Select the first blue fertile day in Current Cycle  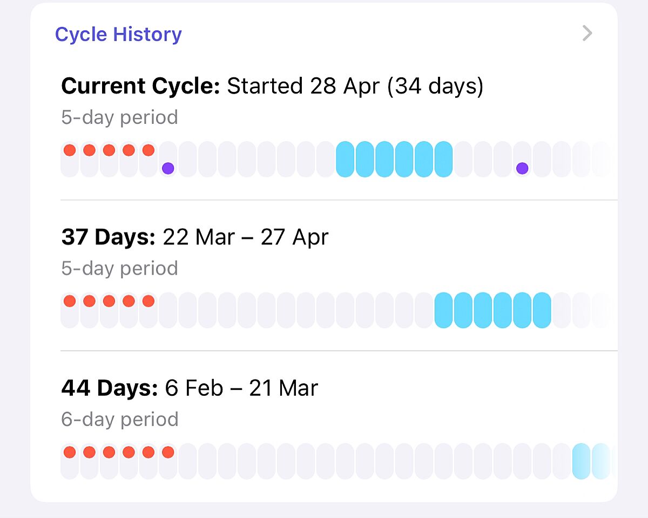click(x=345, y=159)
